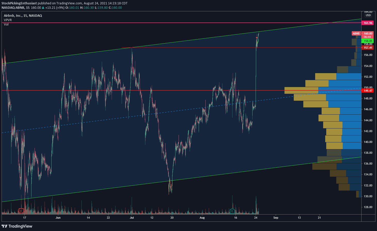Click the 22 date label on time axis

pos(108,218)
